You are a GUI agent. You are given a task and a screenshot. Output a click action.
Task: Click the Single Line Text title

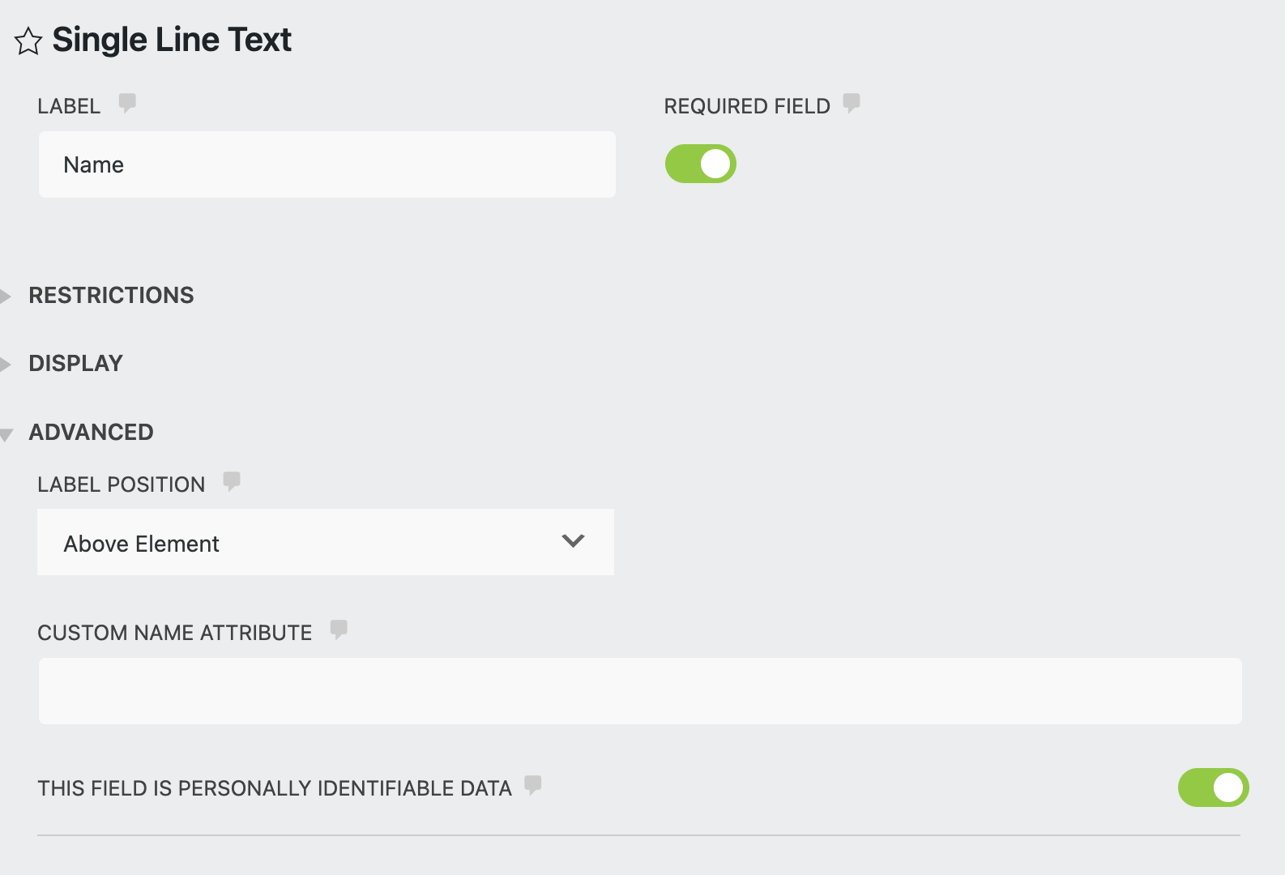172,40
